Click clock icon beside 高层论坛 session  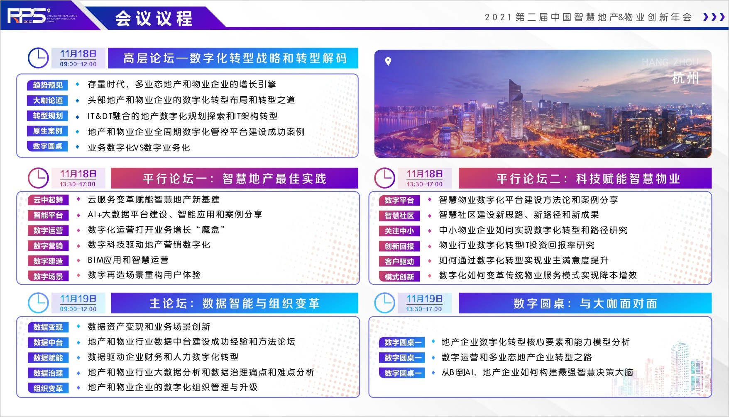click(x=38, y=58)
